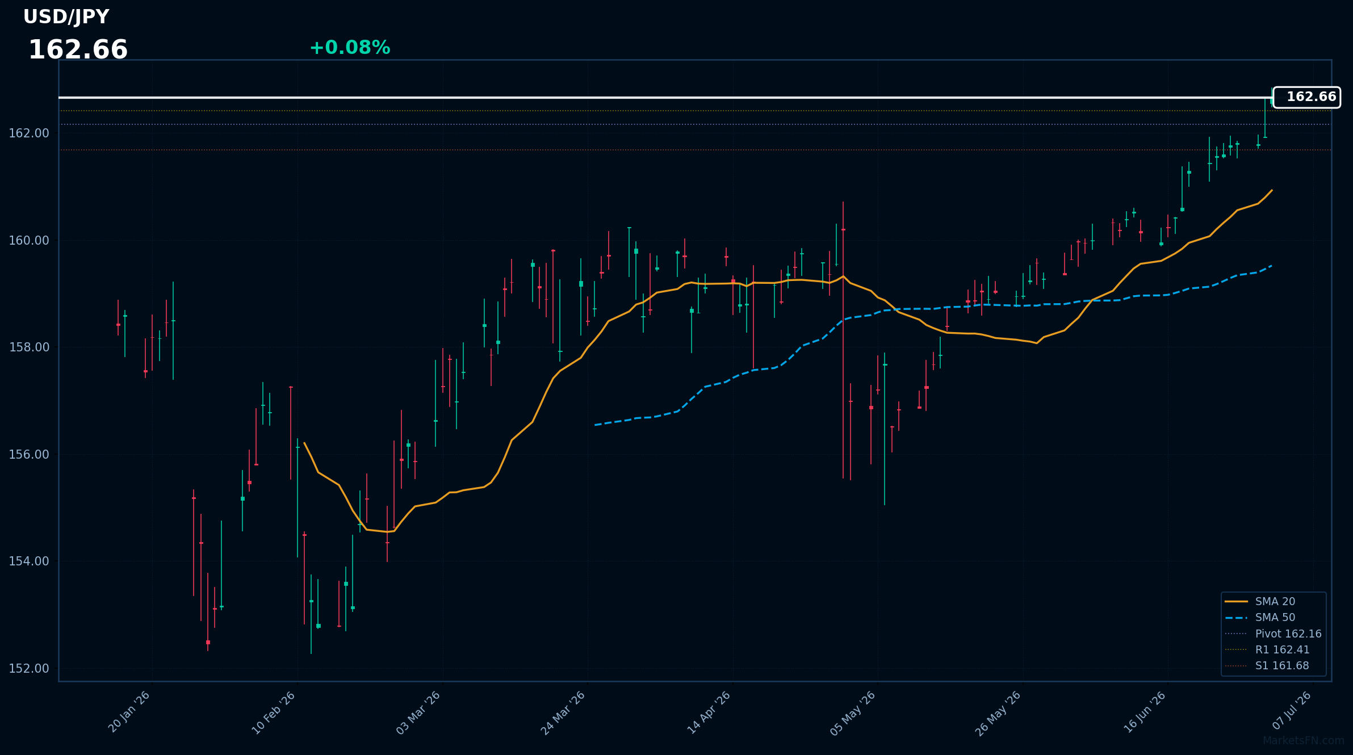The width and height of the screenshot is (1353, 755).
Task: Click the R1 162.41 legend entry
Action: (x=1267, y=649)
